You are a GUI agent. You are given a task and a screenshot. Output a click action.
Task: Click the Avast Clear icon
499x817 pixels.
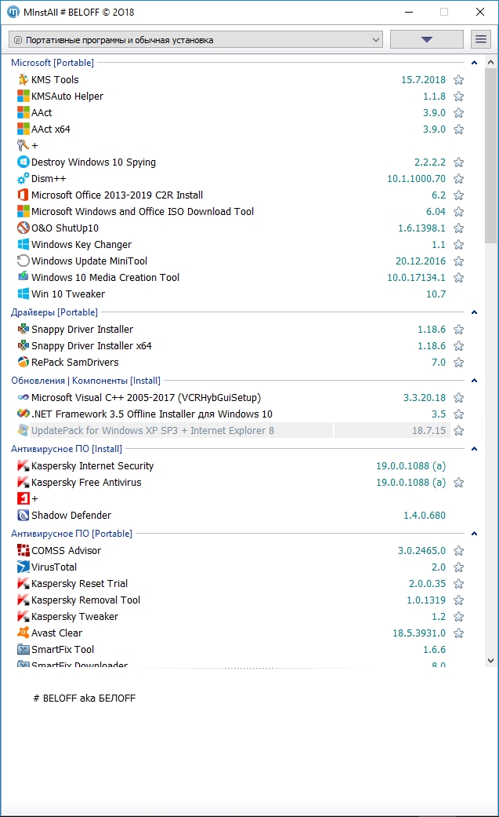point(23,633)
